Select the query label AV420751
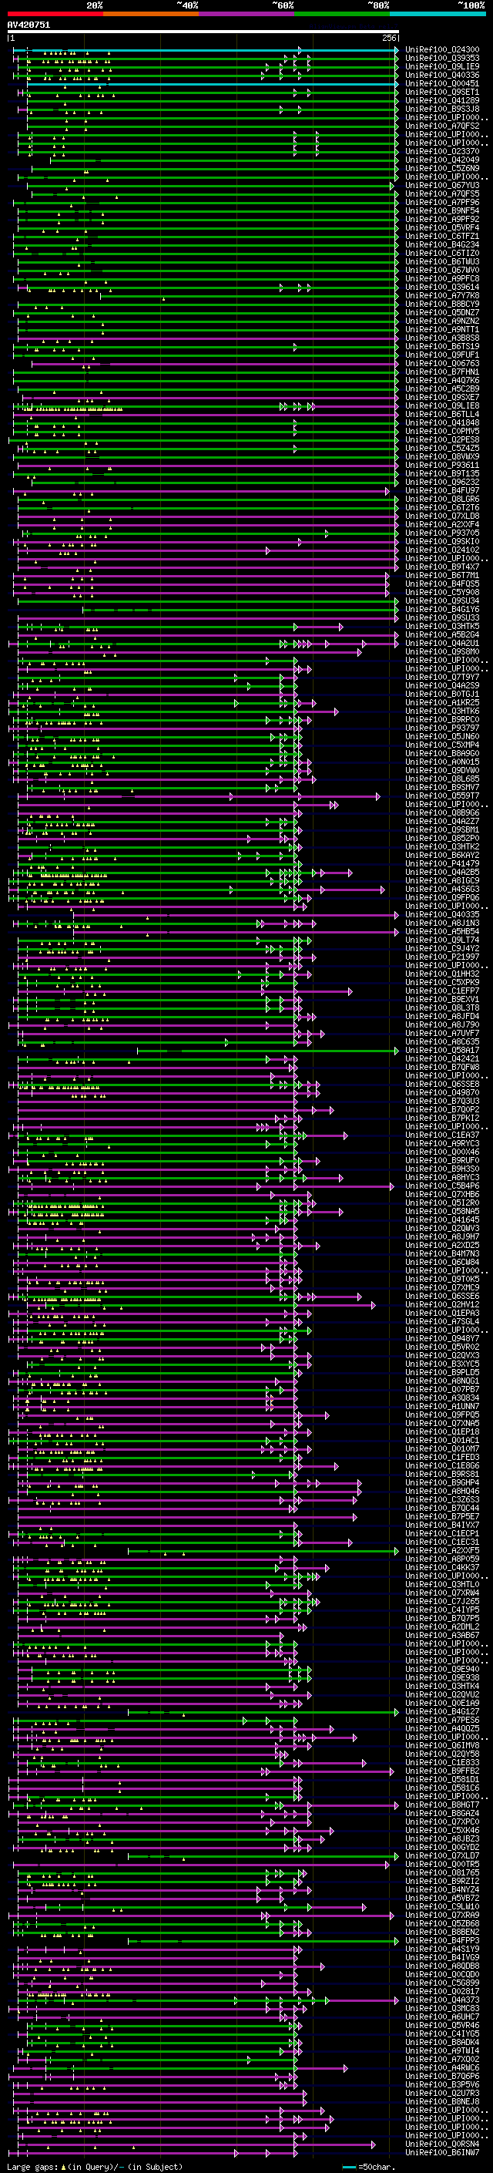Image resolution: width=493 pixels, height=2173 pixels. 29,25
